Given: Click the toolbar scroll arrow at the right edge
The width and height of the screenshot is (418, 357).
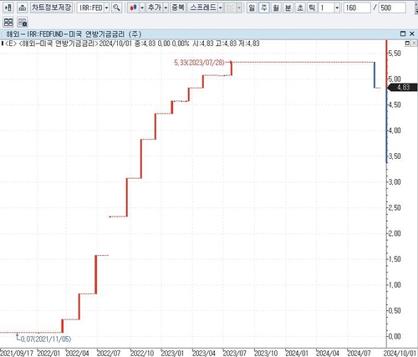Looking at the screenshot, I should (x=416, y=8).
